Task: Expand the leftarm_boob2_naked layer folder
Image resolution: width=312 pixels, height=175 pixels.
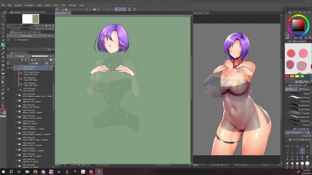Action: coord(17,117)
